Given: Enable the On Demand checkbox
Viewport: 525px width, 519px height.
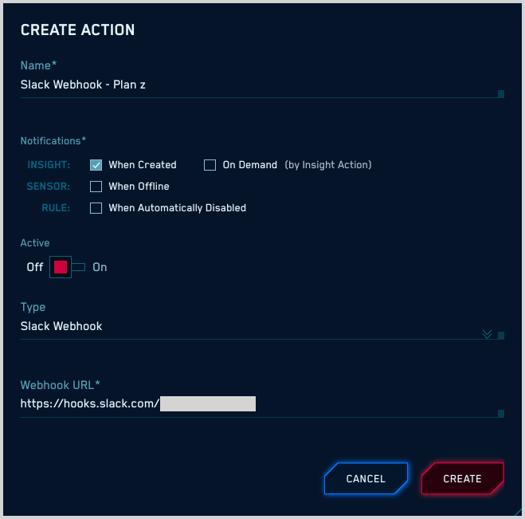Looking at the screenshot, I should (210, 165).
